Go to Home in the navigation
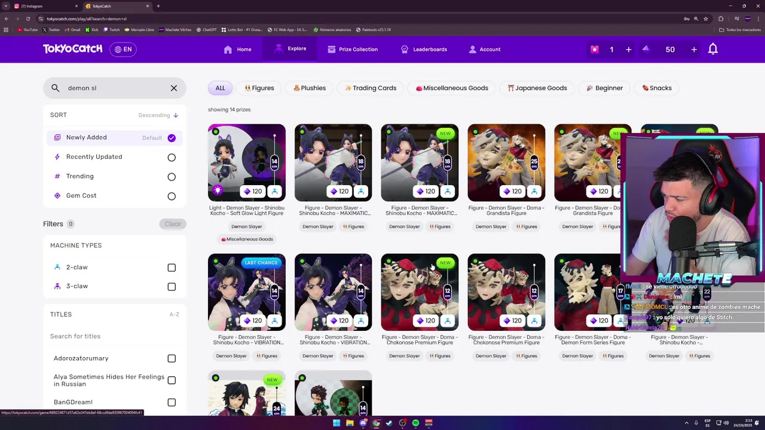The image size is (765, 430). coord(237,50)
